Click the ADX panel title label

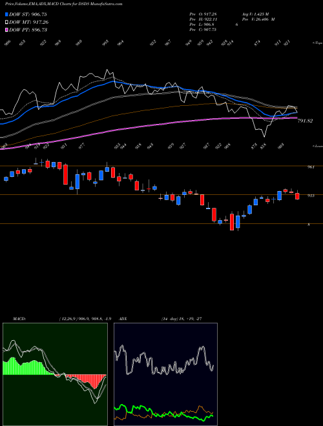tap(123, 319)
